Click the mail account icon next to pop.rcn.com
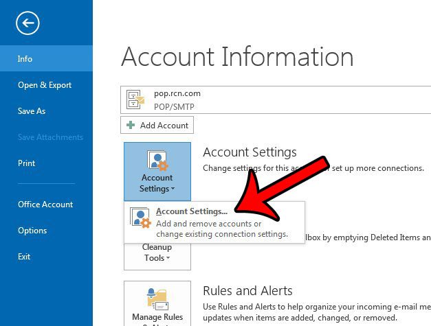 point(135,100)
